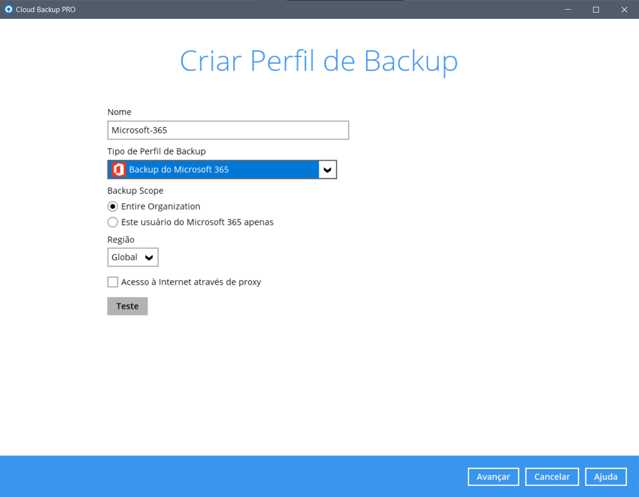Open the Tipo de Perfil de Backup dropdown
This screenshot has height=497, width=639.
pos(222,169)
